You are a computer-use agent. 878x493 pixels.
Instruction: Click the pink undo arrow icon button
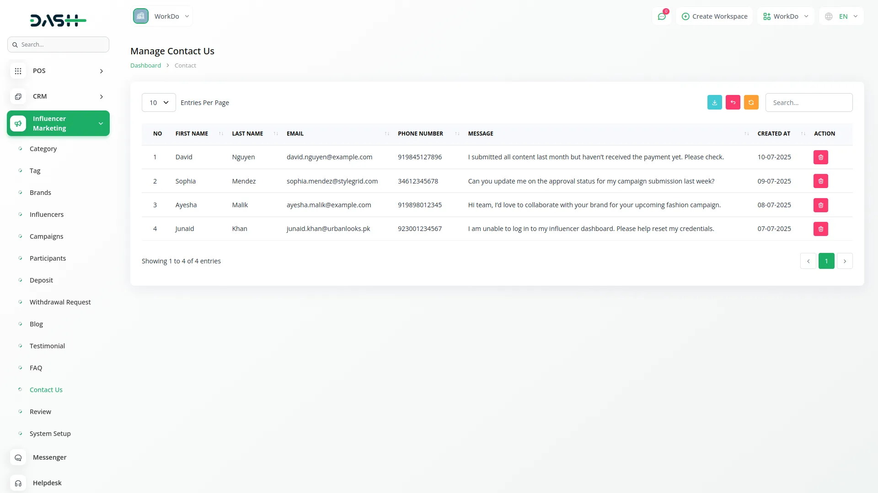(x=733, y=103)
